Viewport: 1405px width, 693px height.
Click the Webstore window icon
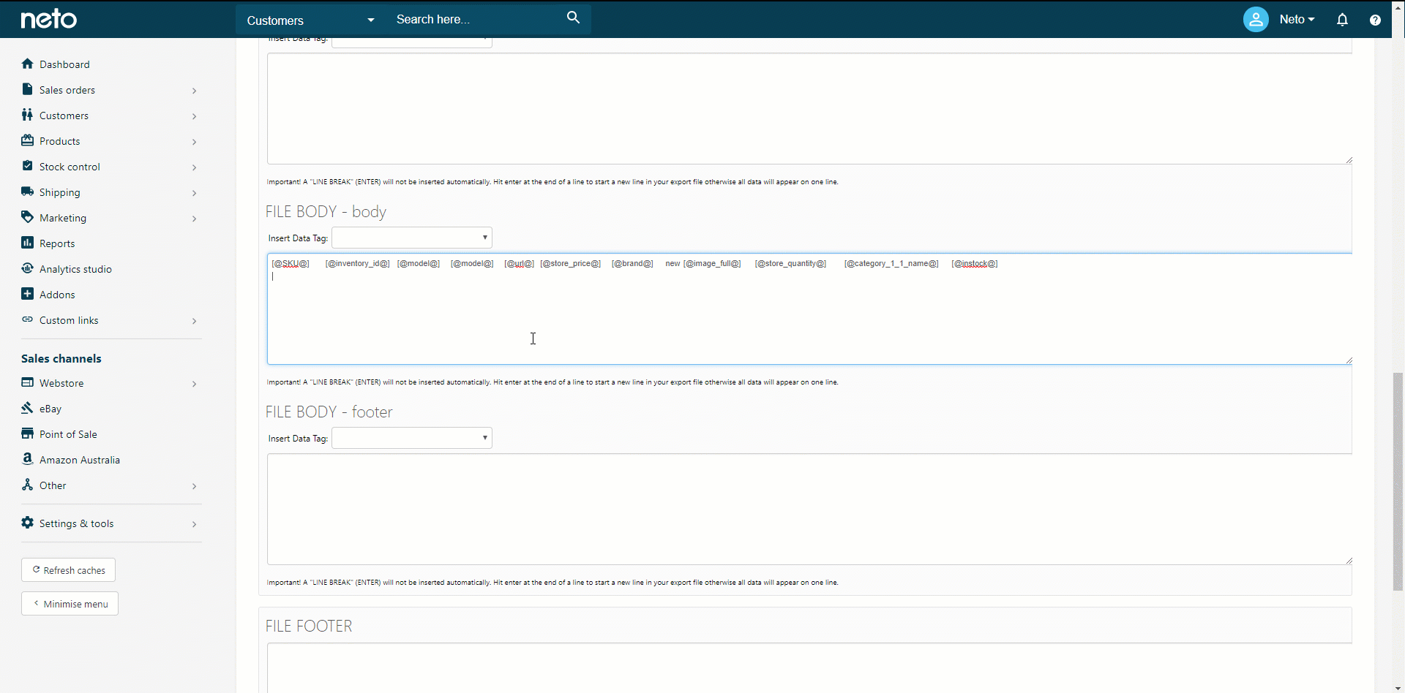coord(27,382)
